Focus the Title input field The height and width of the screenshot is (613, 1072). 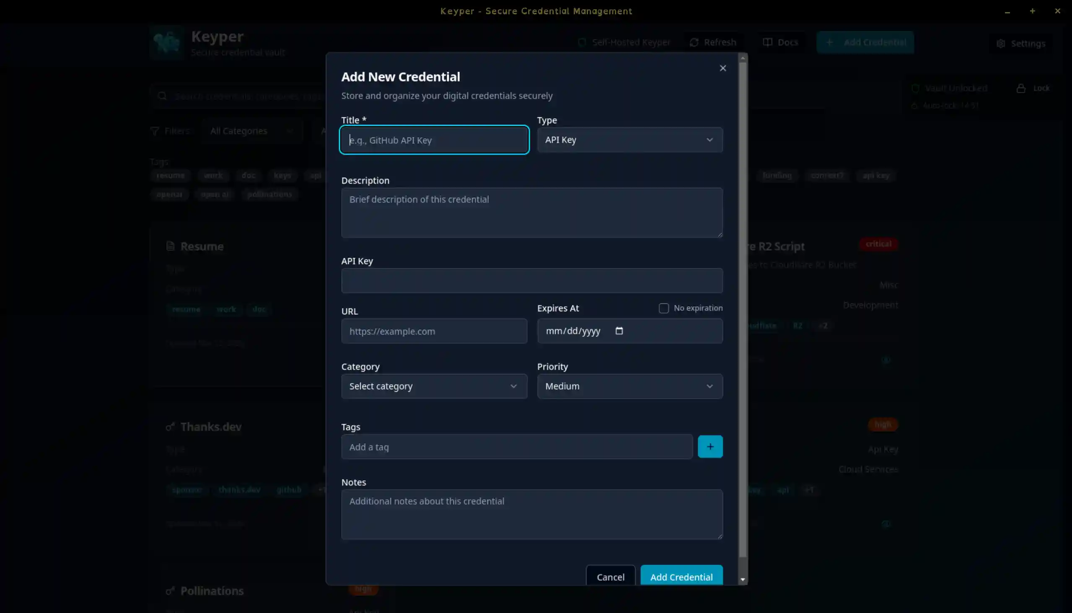[434, 140]
